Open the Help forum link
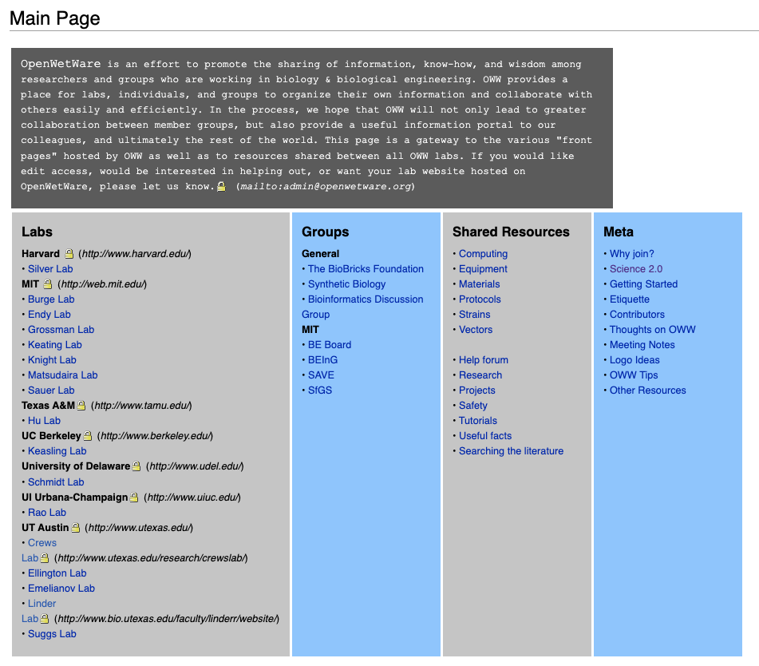 point(484,360)
